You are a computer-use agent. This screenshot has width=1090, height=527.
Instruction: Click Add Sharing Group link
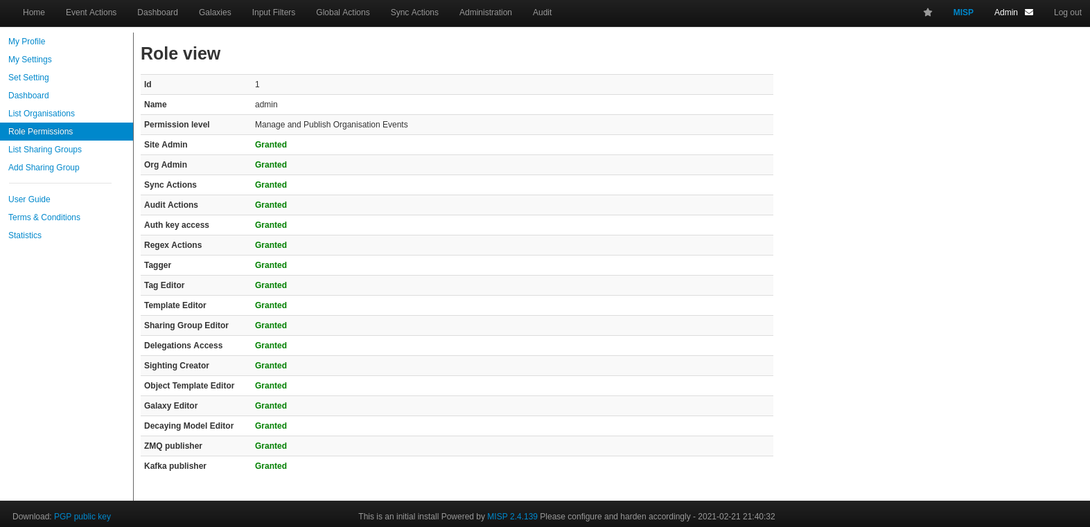[44, 168]
